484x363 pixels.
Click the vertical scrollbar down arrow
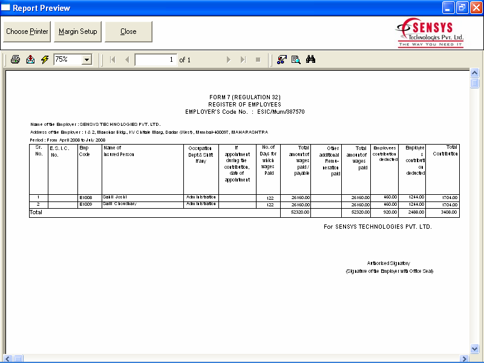coord(474,349)
